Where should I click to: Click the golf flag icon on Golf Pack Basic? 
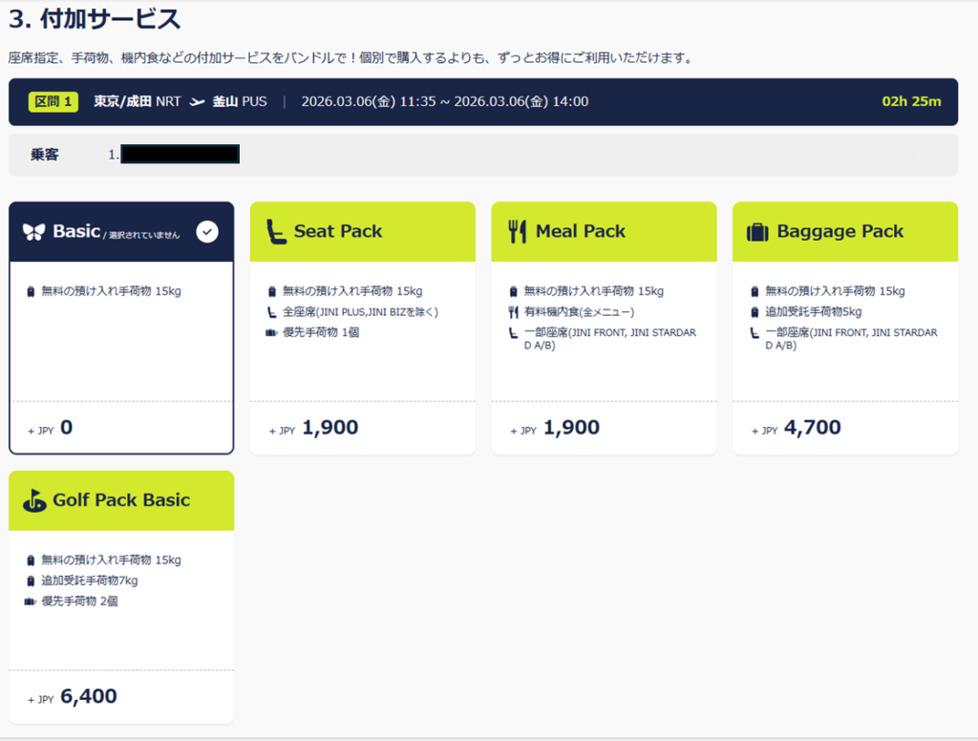click(x=34, y=500)
